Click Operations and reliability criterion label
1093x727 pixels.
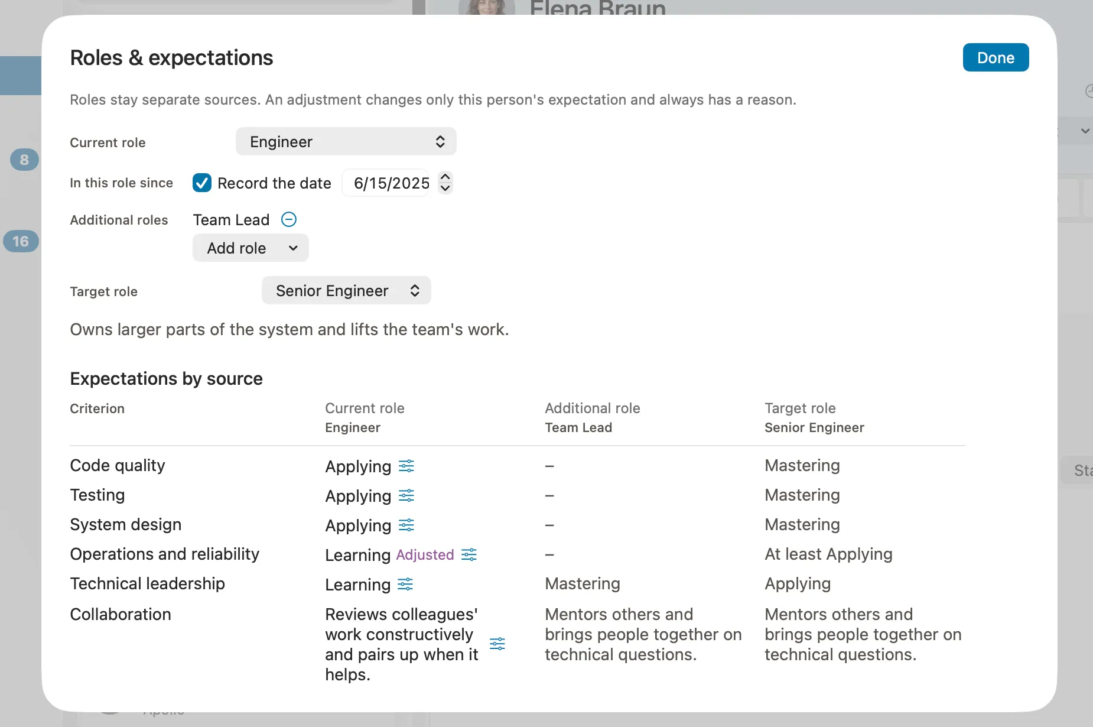click(x=165, y=554)
